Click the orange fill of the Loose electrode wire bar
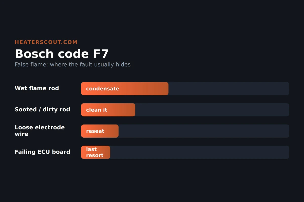The height and width of the screenshot is (202, 304). click(100, 131)
